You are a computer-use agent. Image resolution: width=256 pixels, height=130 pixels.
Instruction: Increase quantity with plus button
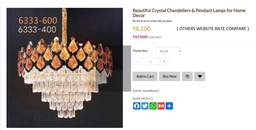tap(164, 61)
